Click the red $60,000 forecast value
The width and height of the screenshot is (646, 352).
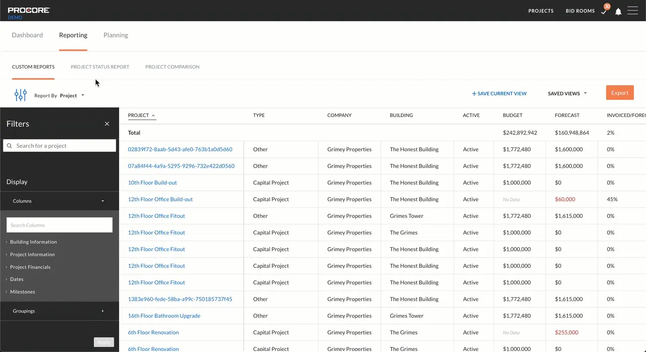tap(565, 199)
